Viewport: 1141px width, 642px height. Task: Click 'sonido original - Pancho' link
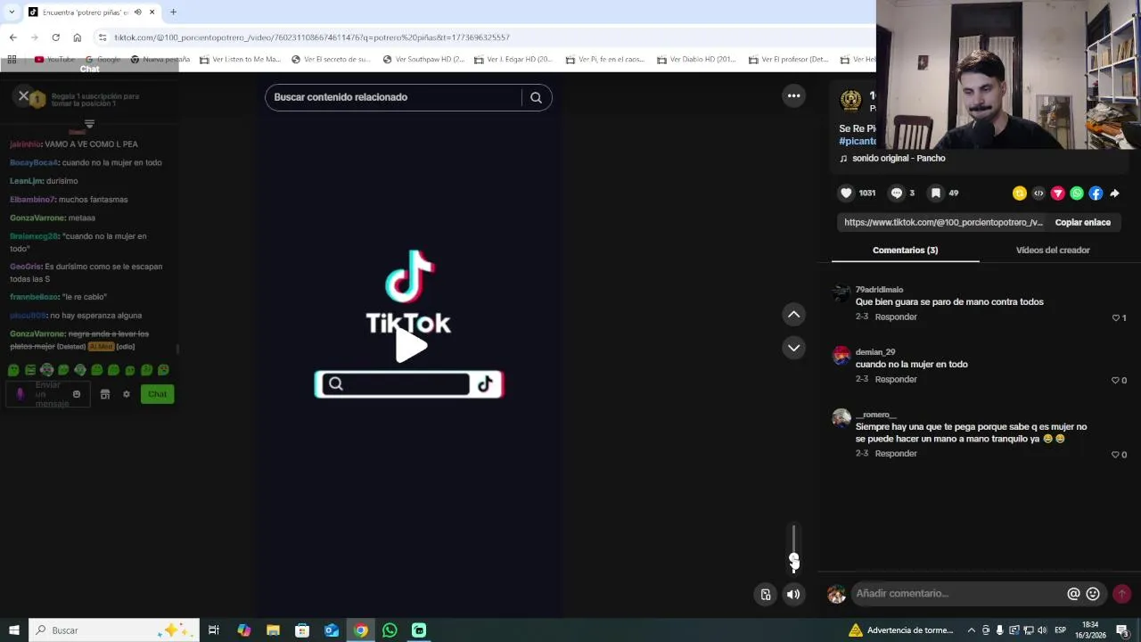tap(899, 158)
